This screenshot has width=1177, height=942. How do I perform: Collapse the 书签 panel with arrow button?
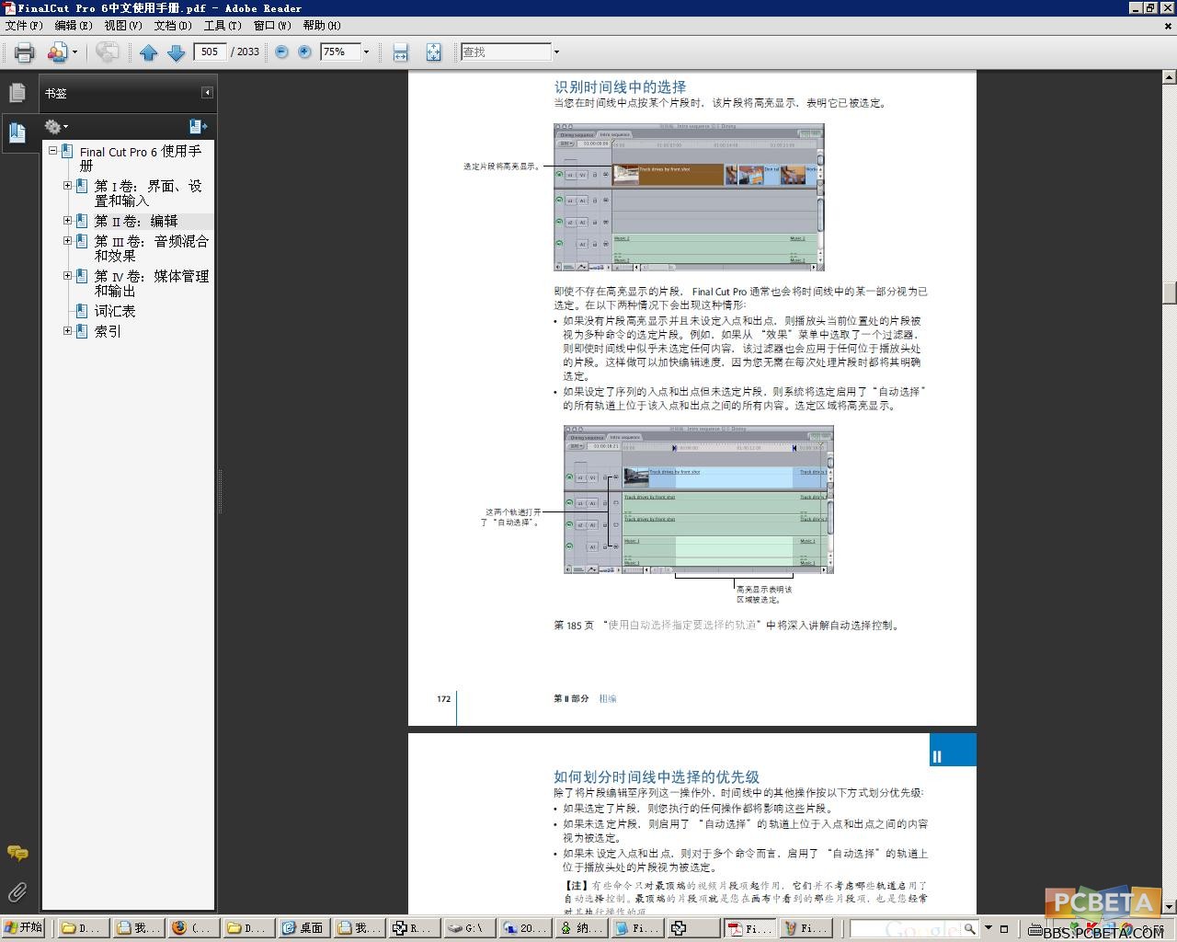pyautogui.click(x=208, y=93)
